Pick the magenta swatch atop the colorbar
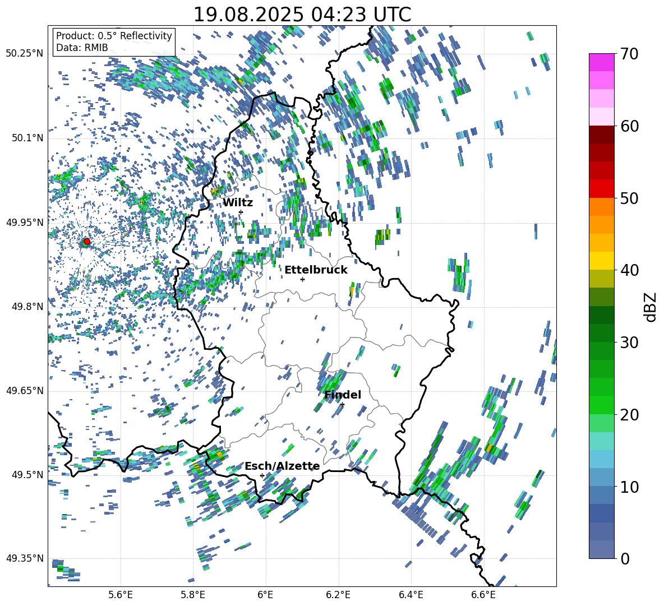Screen dimensions: 664x606 pyautogui.click(x=601, y=62)
